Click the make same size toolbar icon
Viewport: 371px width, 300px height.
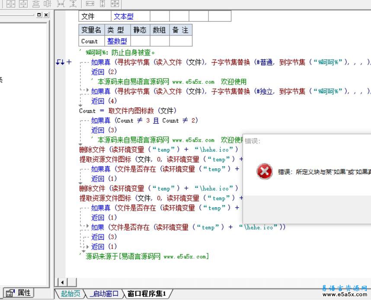point(115,4)
